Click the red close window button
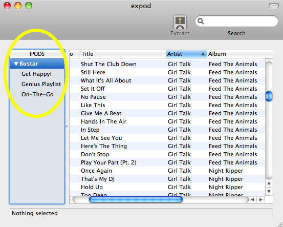The width and height of the screenshot is (283, 227). point(7,6)
